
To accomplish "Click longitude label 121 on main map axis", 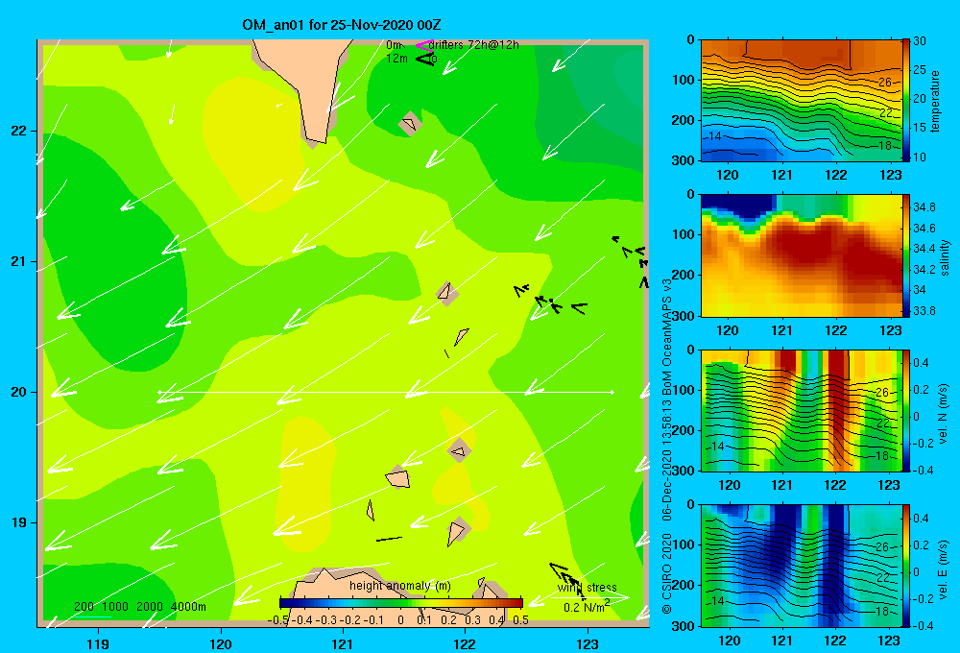I will (343, 643).
